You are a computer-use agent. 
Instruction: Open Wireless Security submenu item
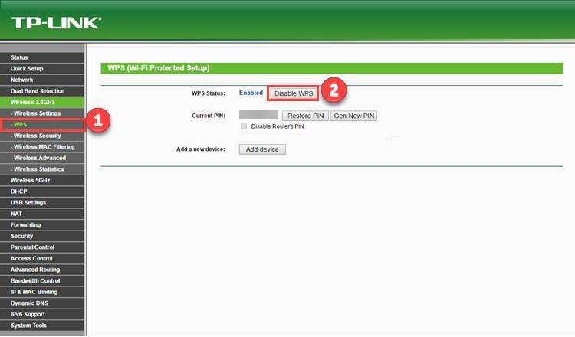tap(42, 136)
